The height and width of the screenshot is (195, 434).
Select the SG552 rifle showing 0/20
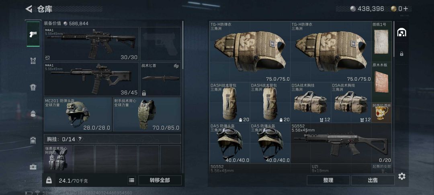[341, 143]
